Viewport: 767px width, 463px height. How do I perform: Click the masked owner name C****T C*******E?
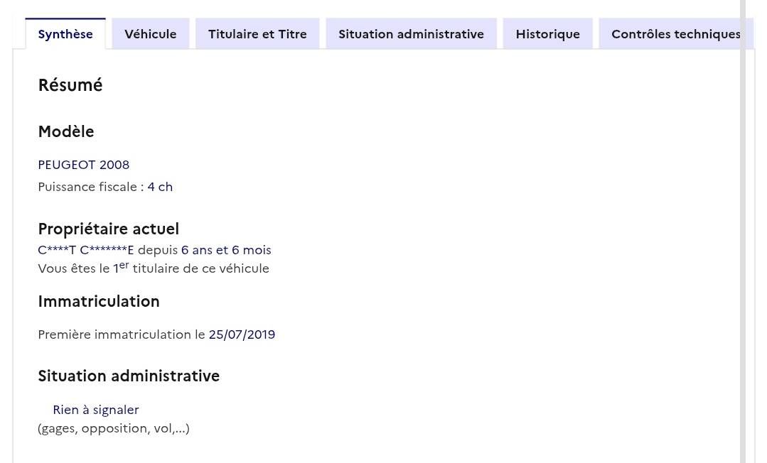(x=86, y=250)
